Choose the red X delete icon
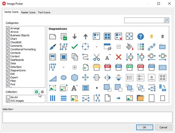Image resolution: width=175 pixels, height=133 pixels. [119, 57]
